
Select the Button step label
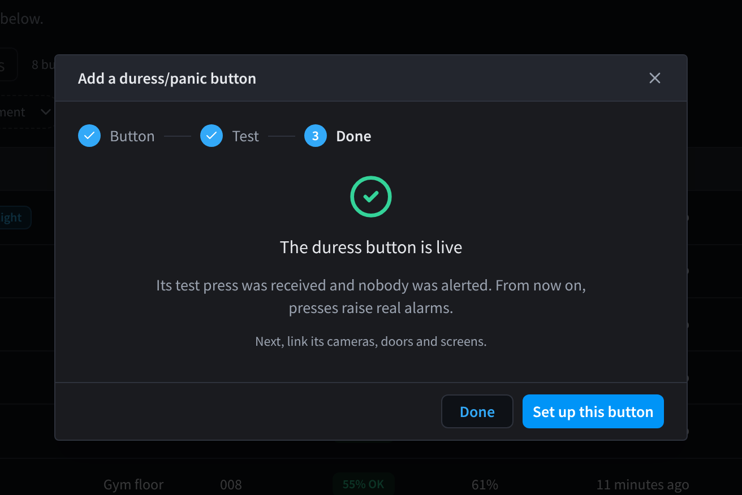pyautogui.click(x=132, y=136)
